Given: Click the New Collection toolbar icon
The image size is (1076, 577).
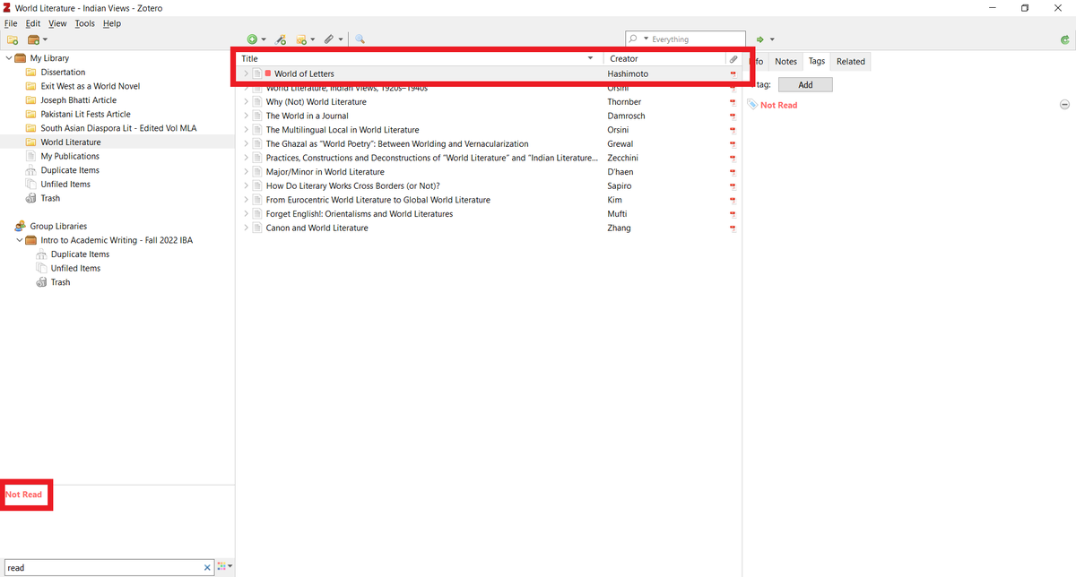Looking at the screenshot, I should (x=13, y=39).
